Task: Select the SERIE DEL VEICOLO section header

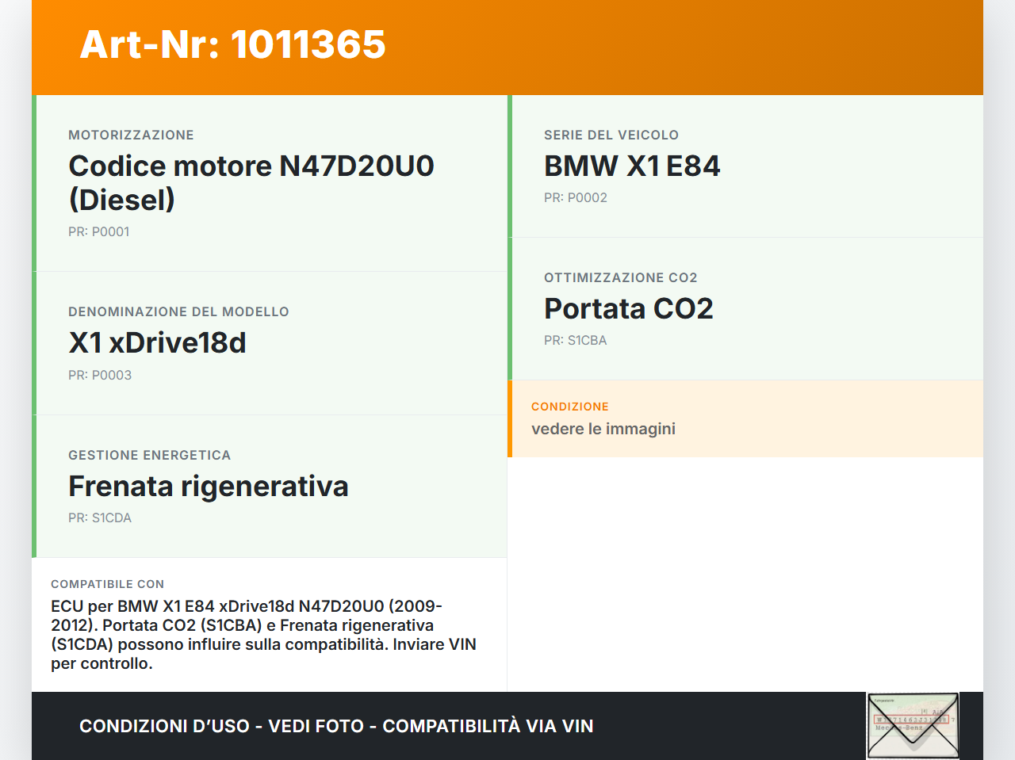Action: click(611, 135)
